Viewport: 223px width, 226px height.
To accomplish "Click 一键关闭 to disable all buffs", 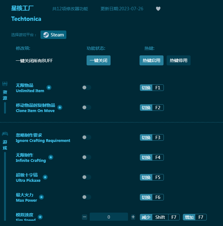I will pyautogui.click(x=98, y=60).
